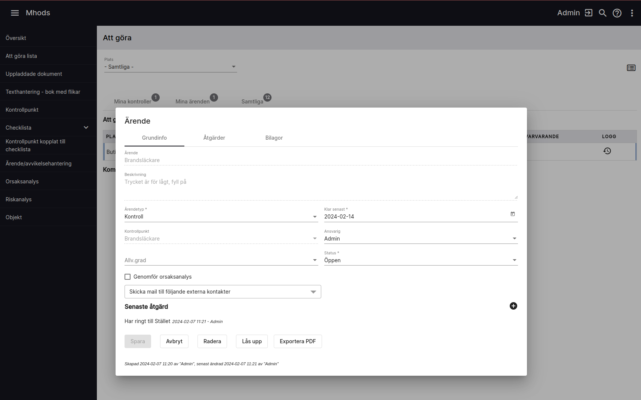
Task: Open the Ärendetyp Kontroll dropdown
Action: pos(221,217)
